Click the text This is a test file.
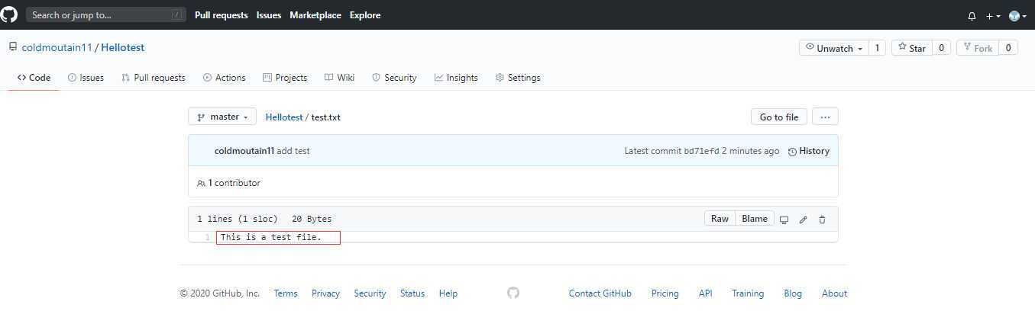The width and height of the screenshot is (1035, 327). (x=271, y=238)
